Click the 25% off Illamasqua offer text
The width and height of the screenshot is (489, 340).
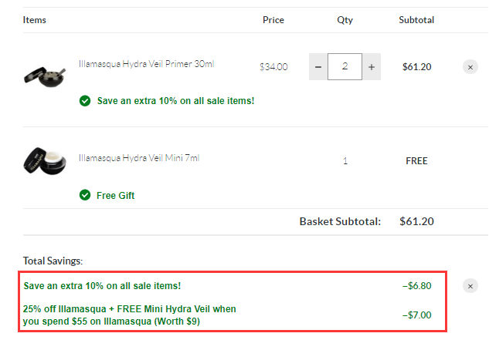point(130,315)
